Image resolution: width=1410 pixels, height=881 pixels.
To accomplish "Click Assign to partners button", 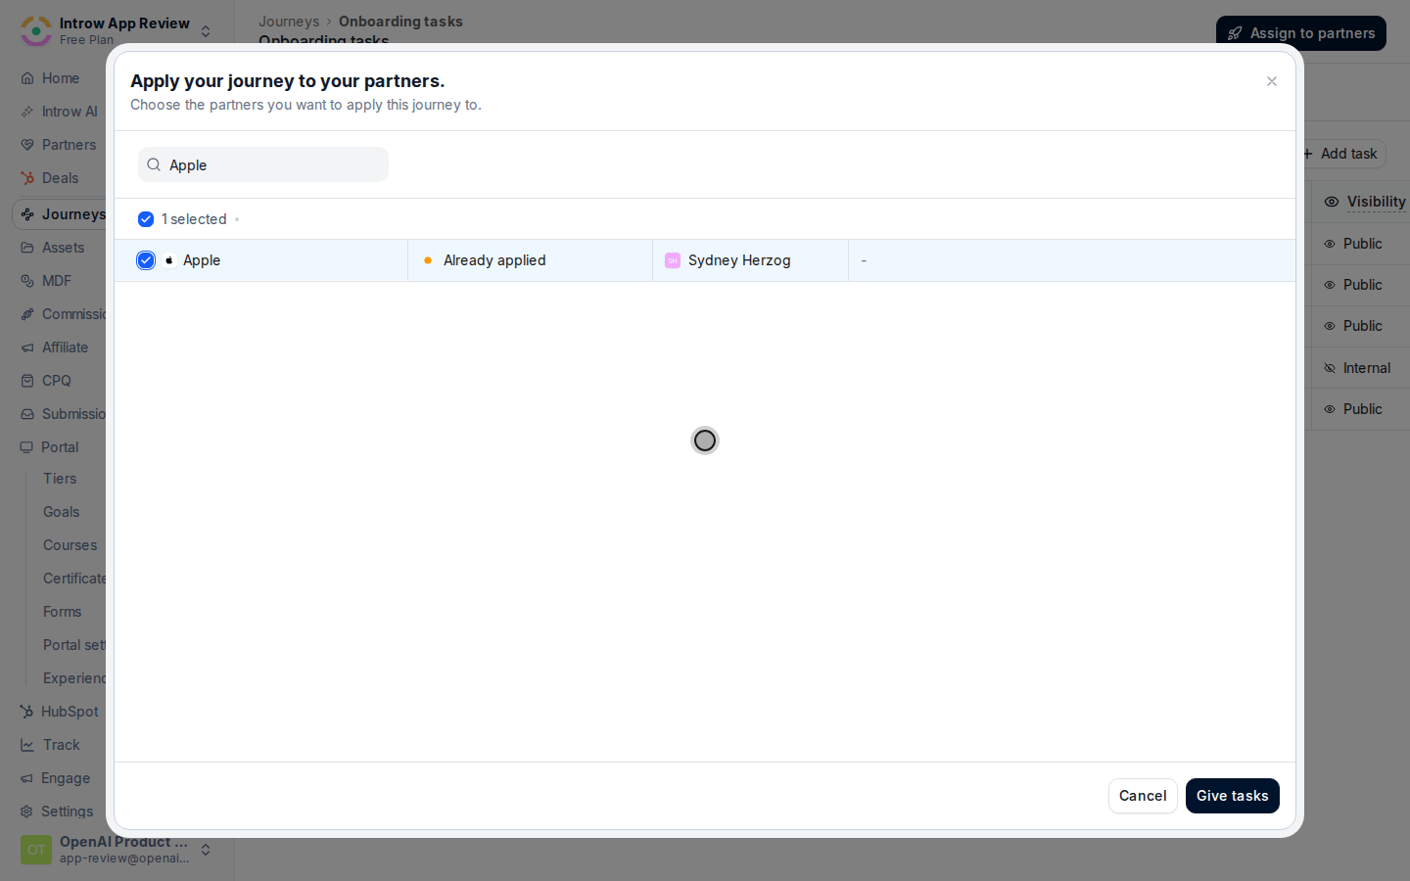I will pos(1301,33).
